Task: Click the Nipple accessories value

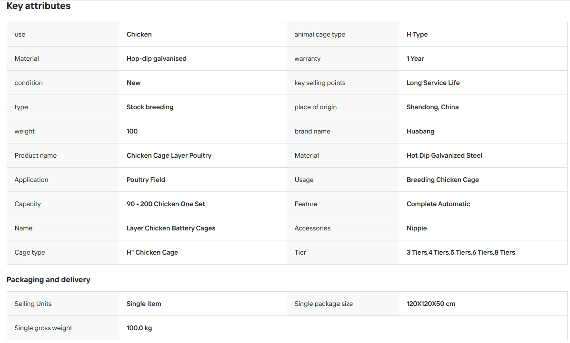Action: point(417,229)
